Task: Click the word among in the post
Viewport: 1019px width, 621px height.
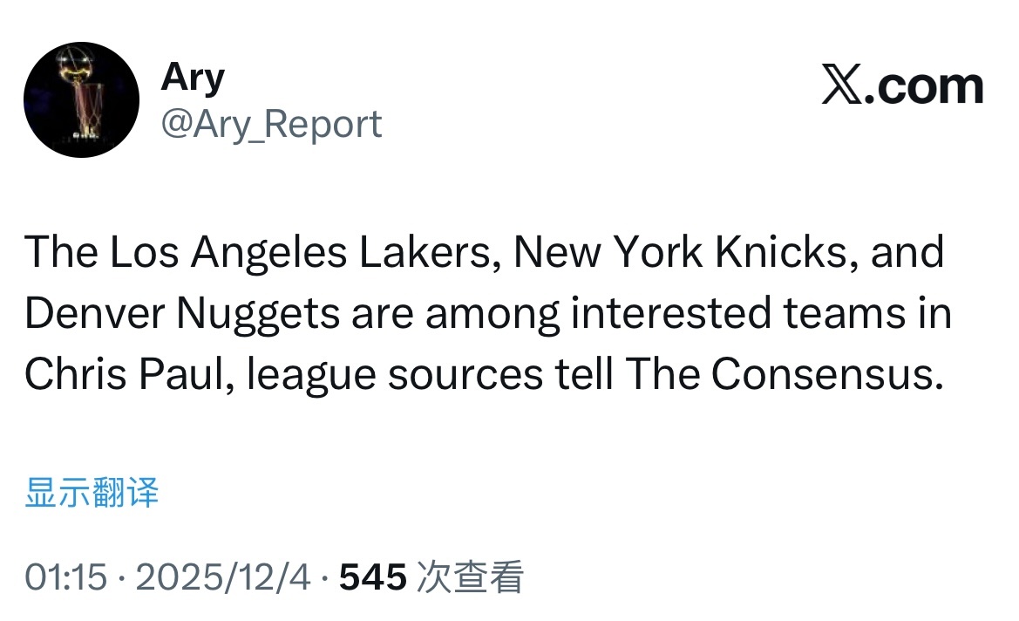Action: 492,315
